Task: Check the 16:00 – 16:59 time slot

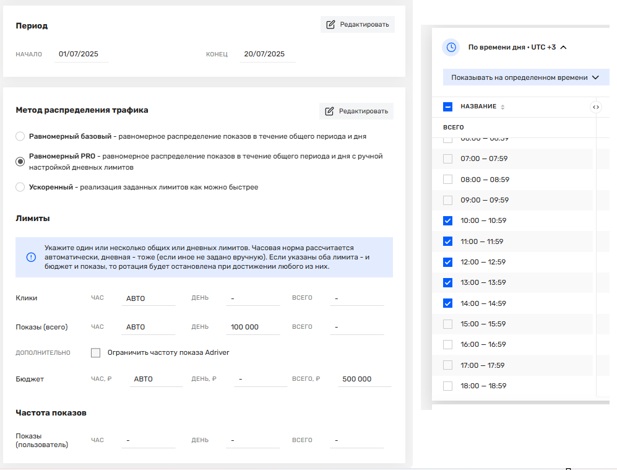Action: coord(447,344)
